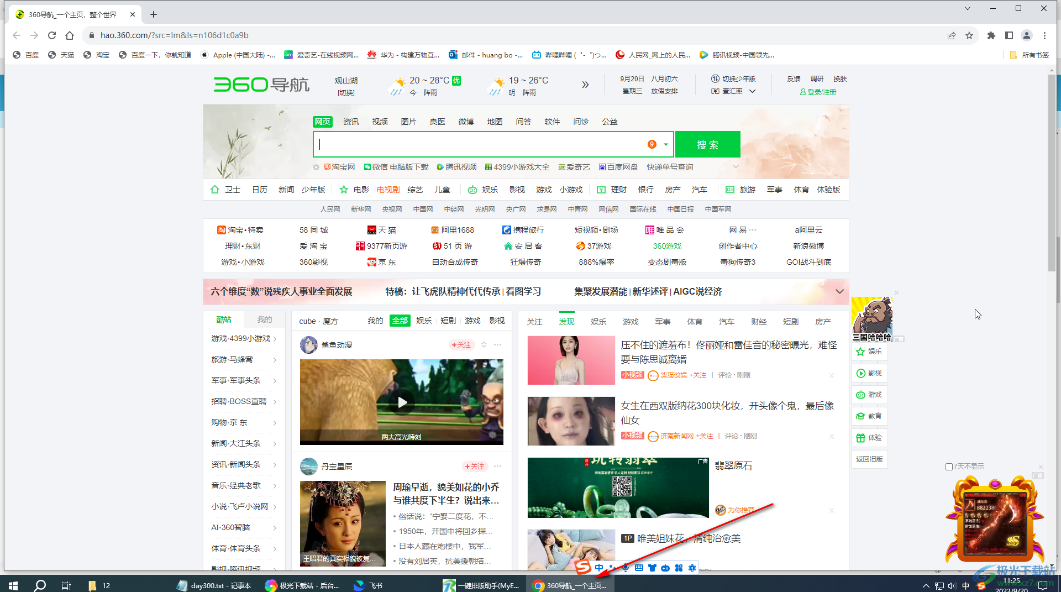Check the 7天不显示 checkbox
This screenshot has width=1061, height=592.
949,467
